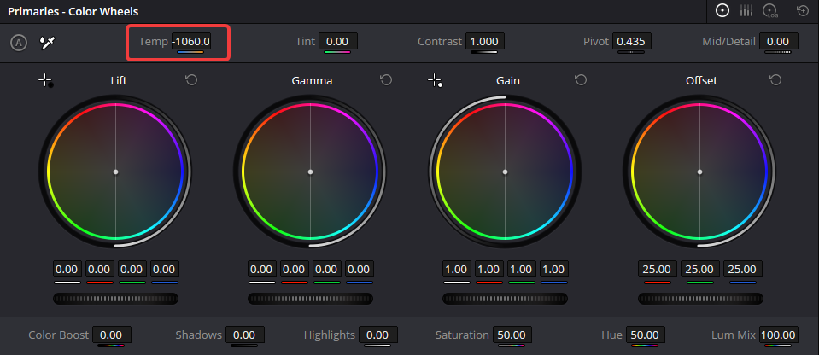Click the Temp value field
Image resolution: width=819 pixels, height=355 pixels.
(x=191, y=41)
